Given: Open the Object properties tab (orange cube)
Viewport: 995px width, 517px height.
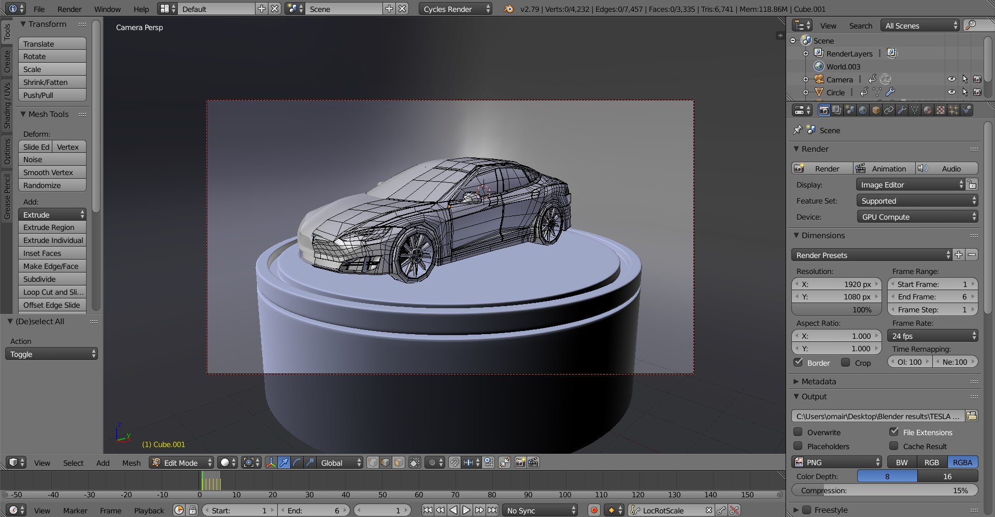Looking at the screenshot, I should pyautogui.click(x=876, y=110).
